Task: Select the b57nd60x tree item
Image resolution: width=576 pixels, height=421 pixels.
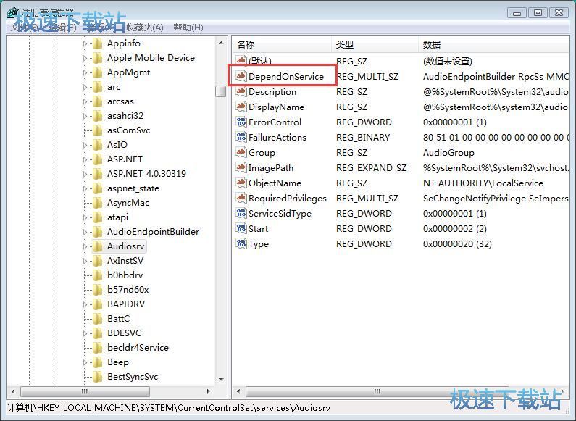Action: (128, 290)
